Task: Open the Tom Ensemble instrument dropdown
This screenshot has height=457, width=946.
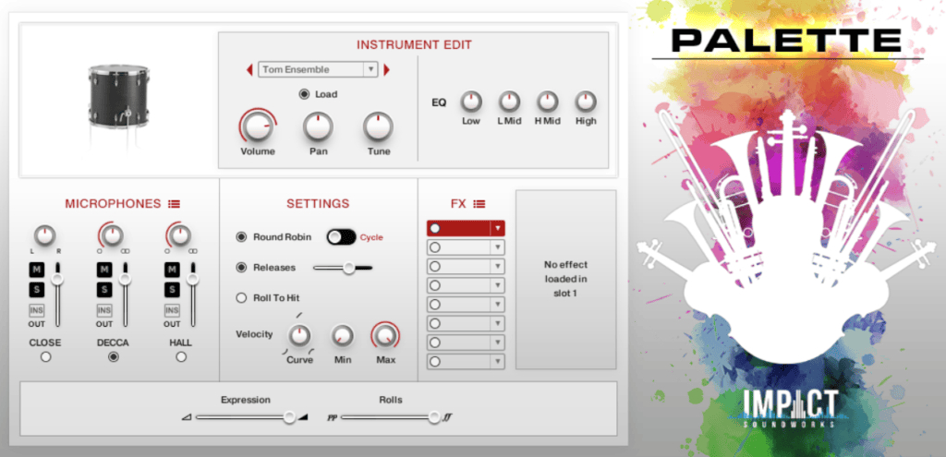Action: pyautogui.click(x=318, y=69)
